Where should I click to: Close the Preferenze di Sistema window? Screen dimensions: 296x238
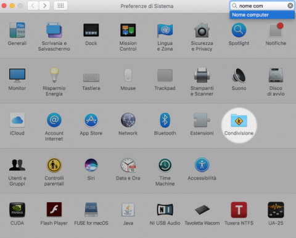coord(4,6)
